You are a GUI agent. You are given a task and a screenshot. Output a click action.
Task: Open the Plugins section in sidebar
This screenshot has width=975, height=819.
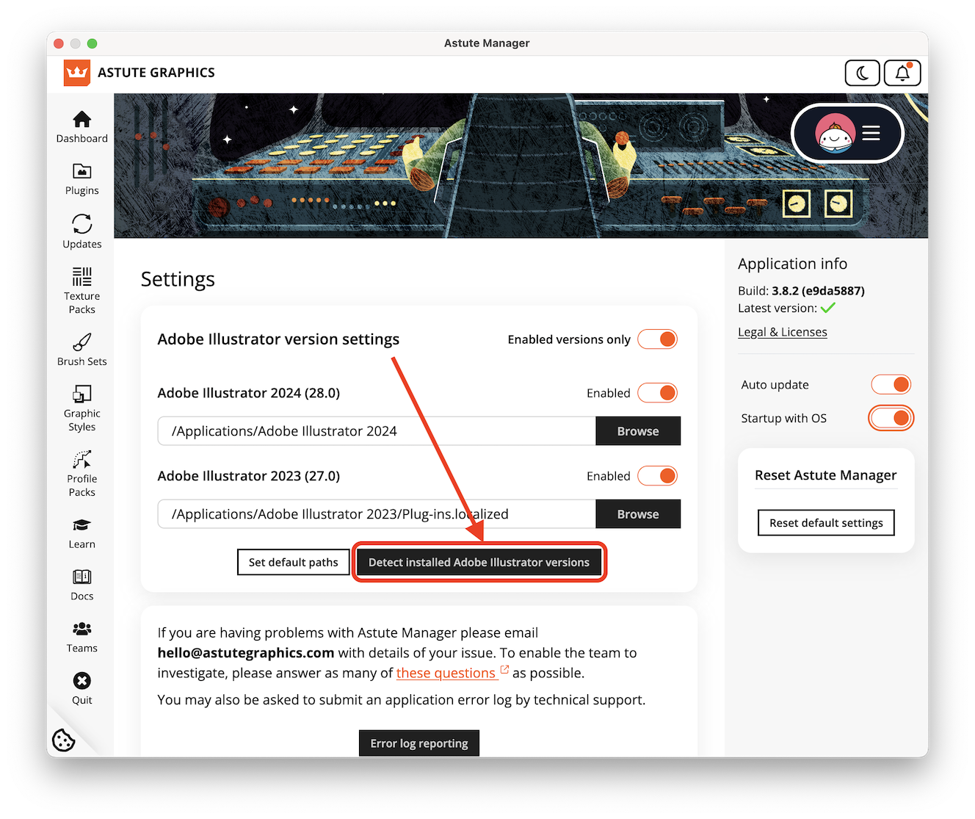(81, 178)
